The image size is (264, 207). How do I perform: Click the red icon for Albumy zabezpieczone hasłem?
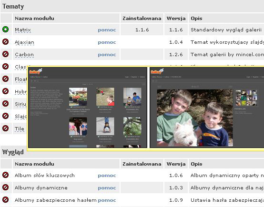point(5,200)
